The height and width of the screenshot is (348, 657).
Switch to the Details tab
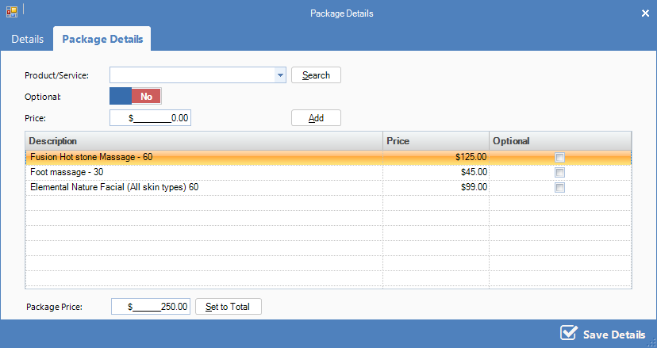pyautogui.click(x=27, y=39)
